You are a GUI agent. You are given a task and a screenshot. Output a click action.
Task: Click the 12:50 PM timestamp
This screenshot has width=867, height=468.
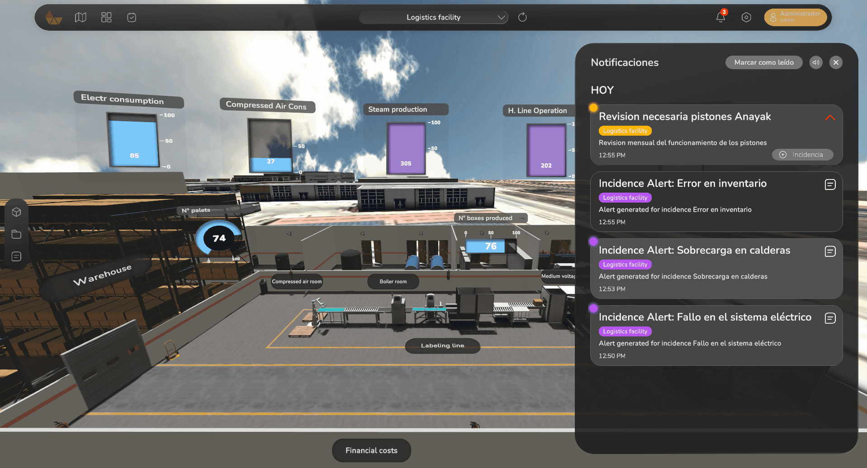pyautogui.click(x=612, y=356)
